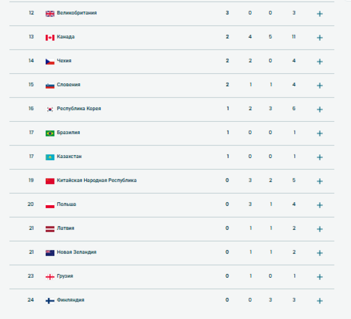Select the Китайская Народная Республика country name
Screen dimensions: 351x319
pyautogui.click(x=97, y=180)
